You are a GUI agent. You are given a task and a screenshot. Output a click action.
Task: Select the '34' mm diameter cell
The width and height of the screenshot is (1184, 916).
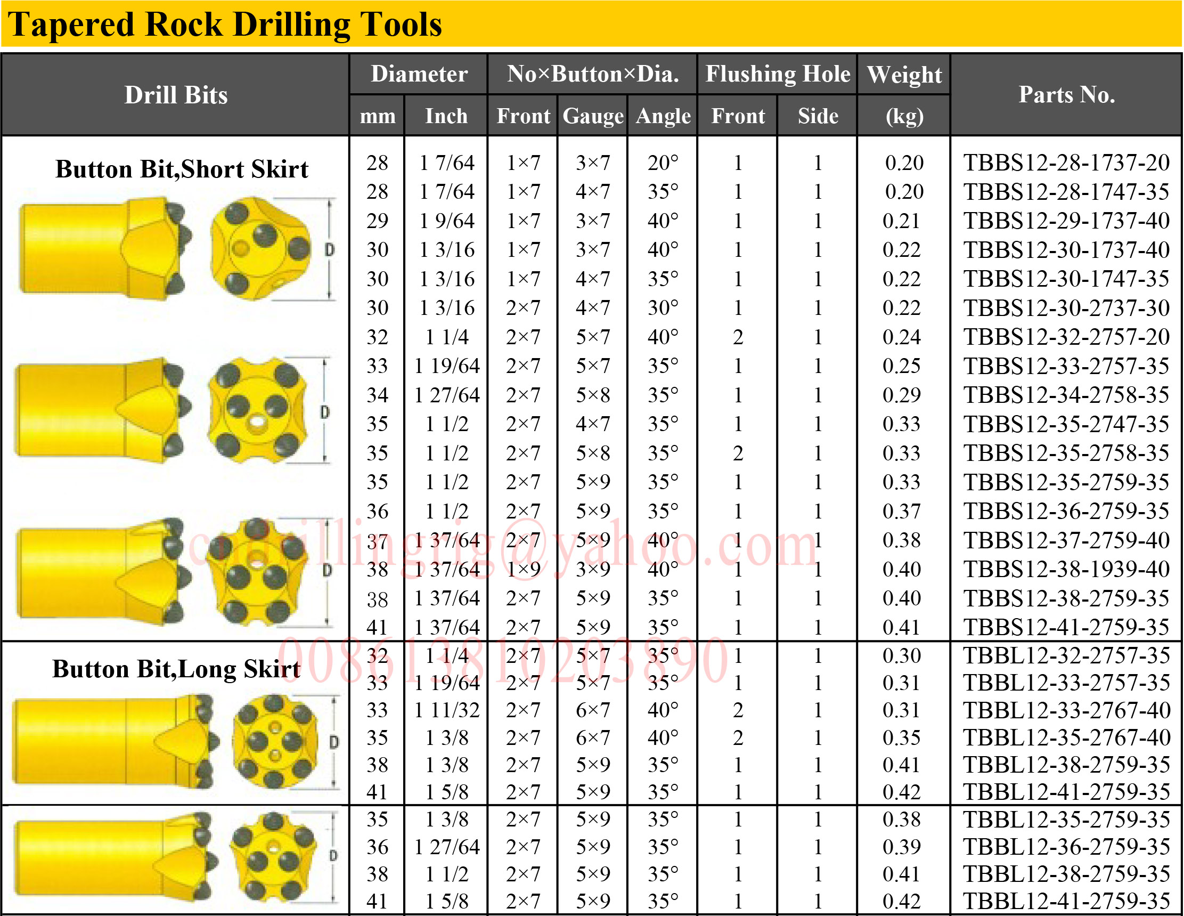(x=377, y=395)
